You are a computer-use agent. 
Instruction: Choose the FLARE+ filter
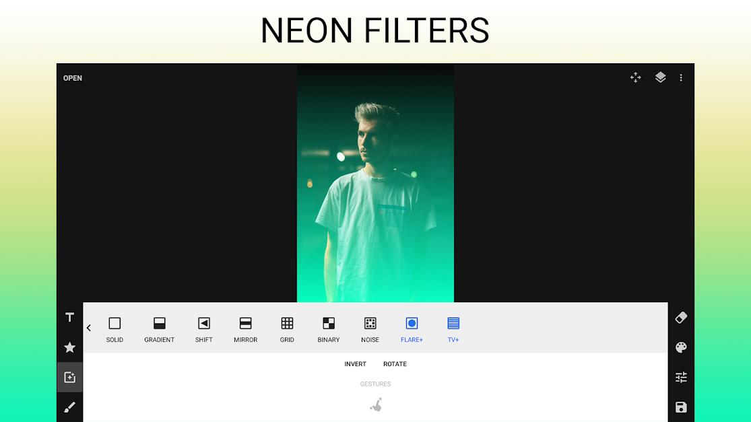(412, 330)
